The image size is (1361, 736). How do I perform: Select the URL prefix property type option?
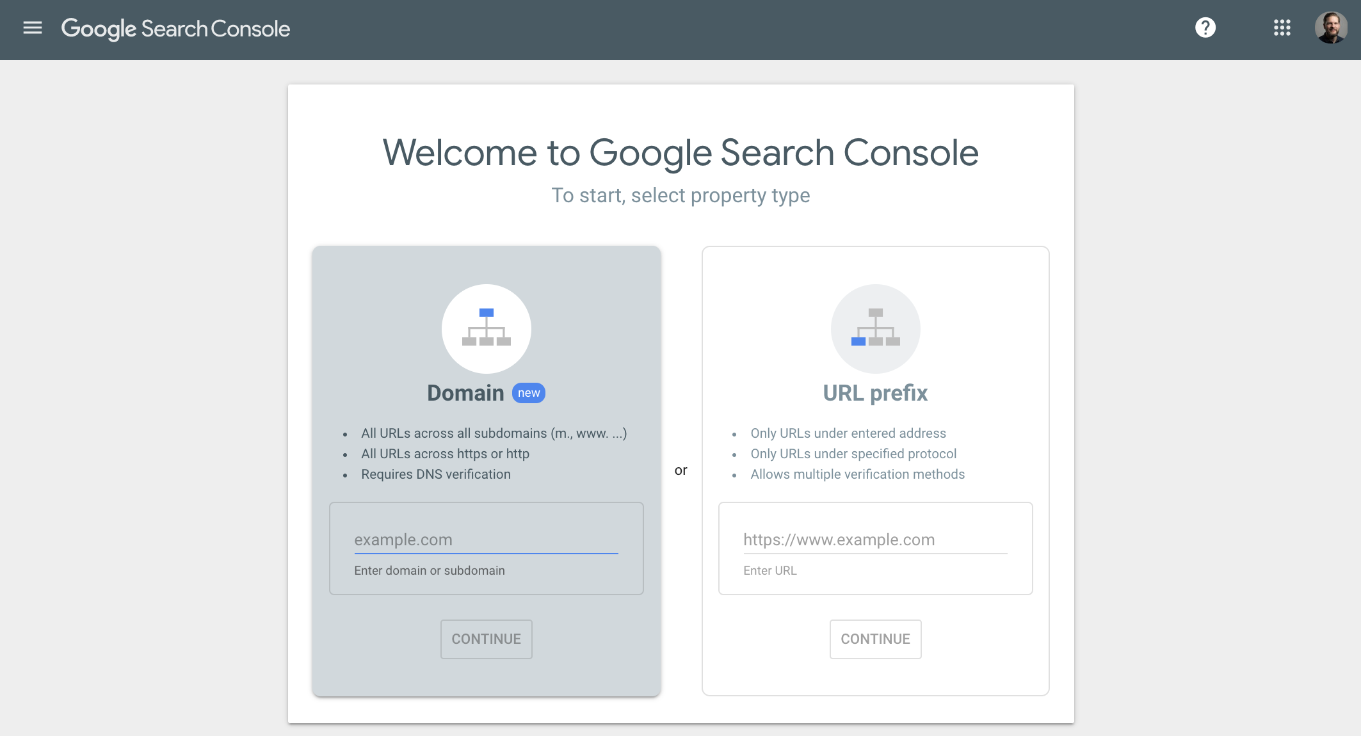[x=874, y=392]
